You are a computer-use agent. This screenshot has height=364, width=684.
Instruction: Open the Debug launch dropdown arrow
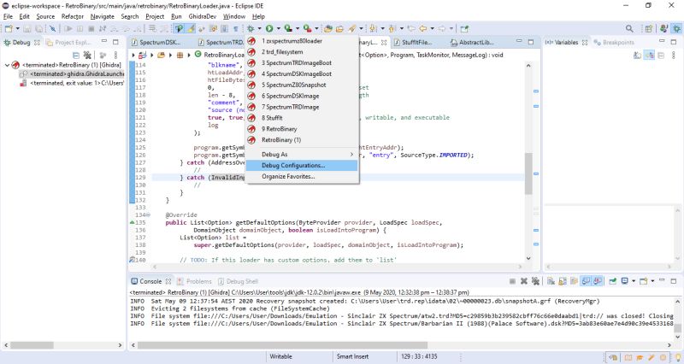click(x=259, y=28)
